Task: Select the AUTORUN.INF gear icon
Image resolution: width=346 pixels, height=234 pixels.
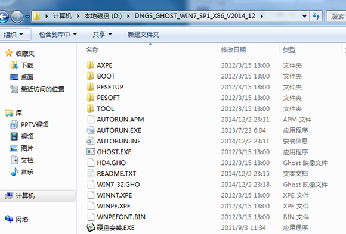Action: click(x=91, y=141)
